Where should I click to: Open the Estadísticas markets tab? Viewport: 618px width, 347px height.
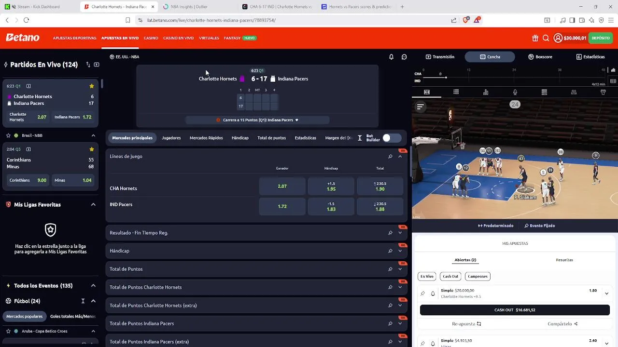click(306, 138)
